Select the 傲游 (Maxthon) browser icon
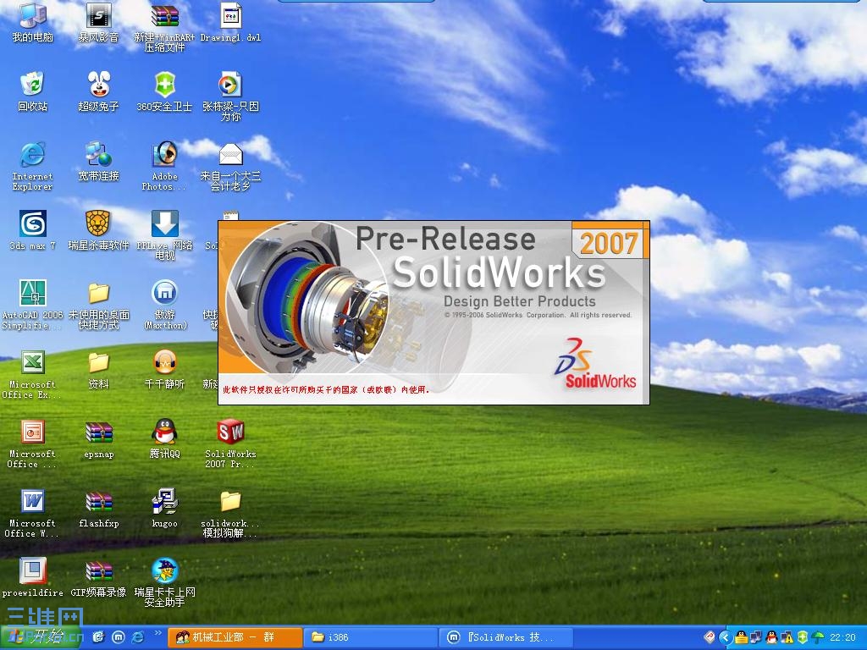The height and width of the screenshot is (650, 867). click(164, 305)
